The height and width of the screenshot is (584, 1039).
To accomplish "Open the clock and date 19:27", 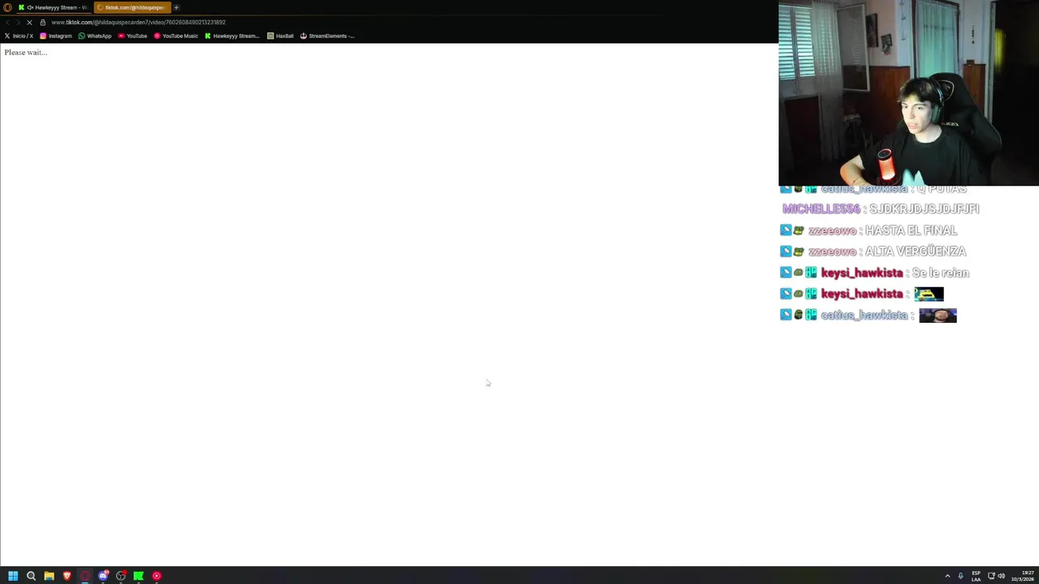I will [x=1022, y=576].
